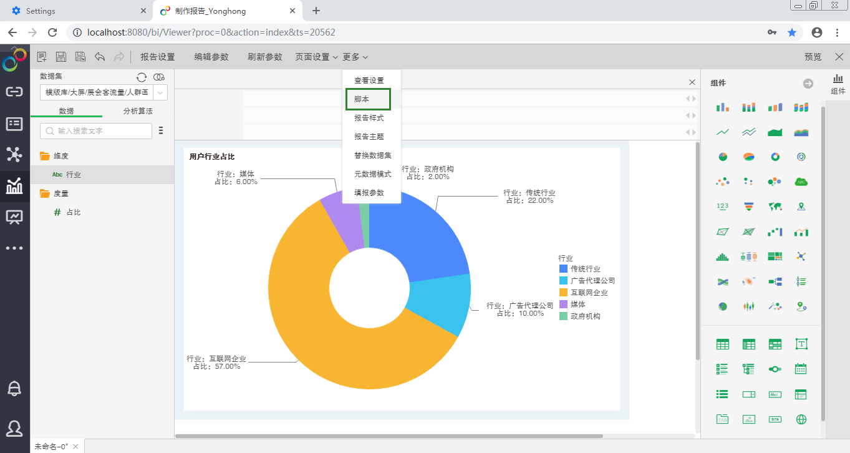Expand the 页面设置 dropdown
The width and height of the screenshot is (850, 453).
pyautogui.click(x=316, y=57)
